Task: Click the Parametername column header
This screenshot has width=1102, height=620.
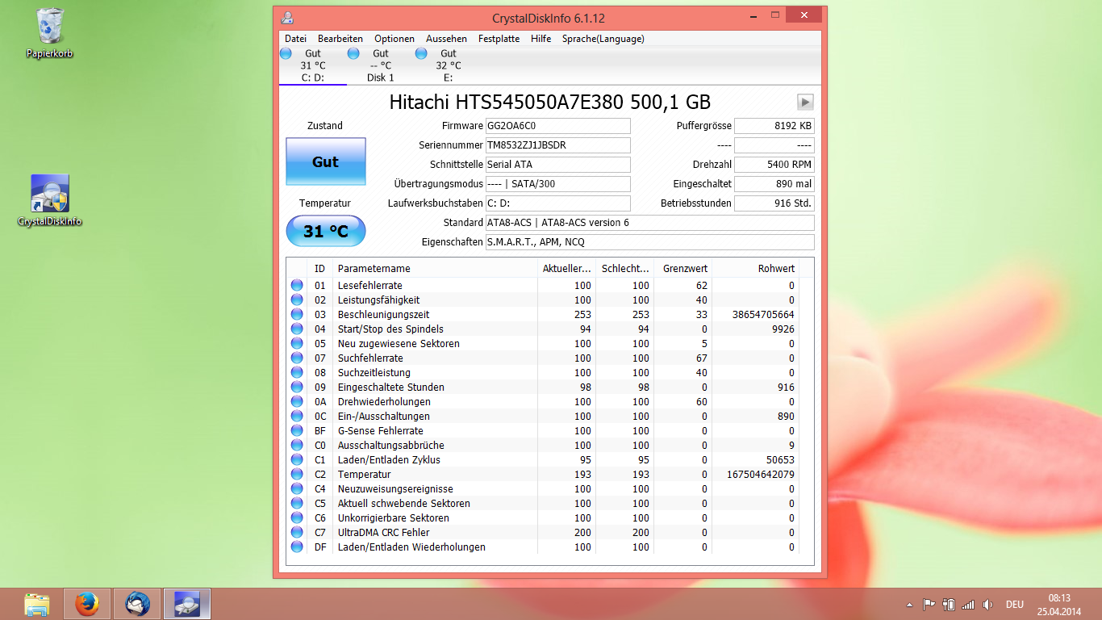Action: 435,268
